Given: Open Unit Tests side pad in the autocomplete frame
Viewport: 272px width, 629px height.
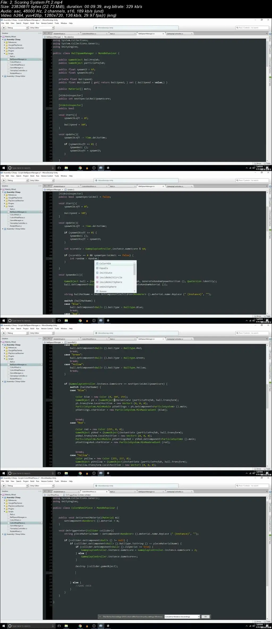Looking at the screenshot, I should [270, 233].
